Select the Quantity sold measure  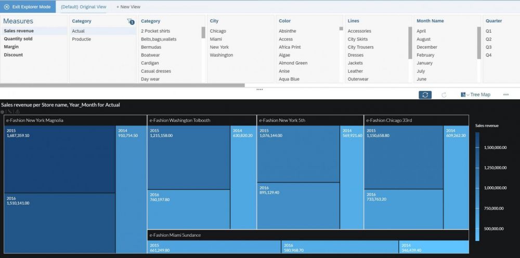[x=34, y=39]
